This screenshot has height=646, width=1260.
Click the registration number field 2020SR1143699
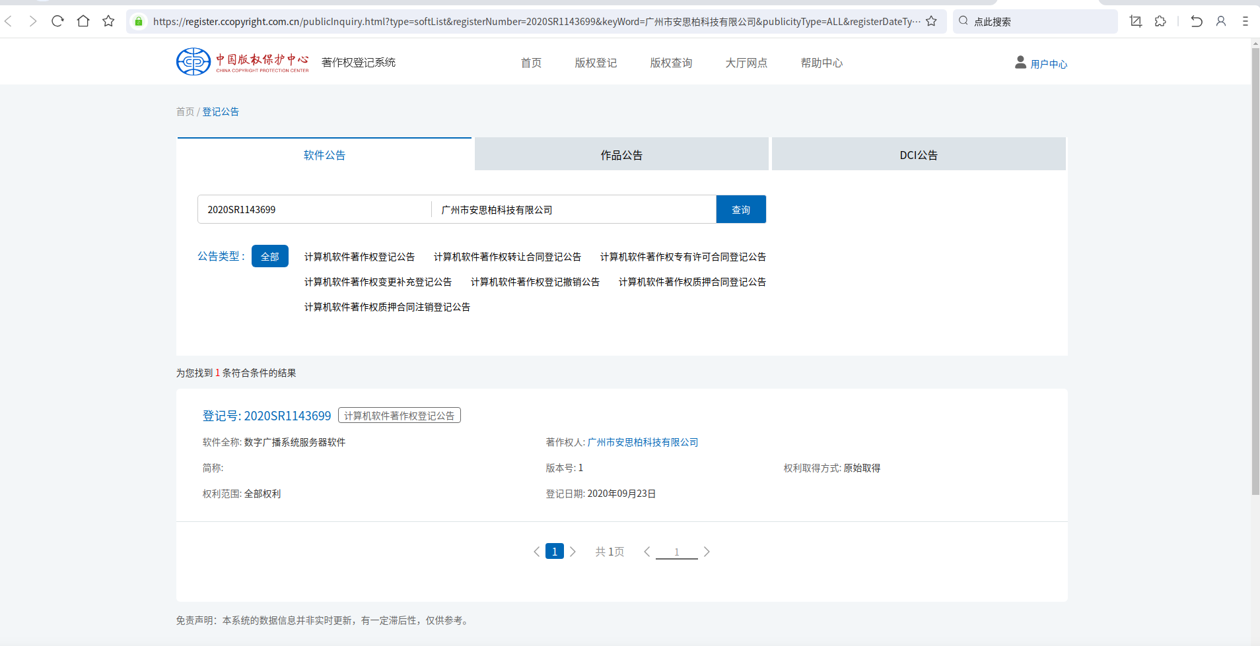314,209
